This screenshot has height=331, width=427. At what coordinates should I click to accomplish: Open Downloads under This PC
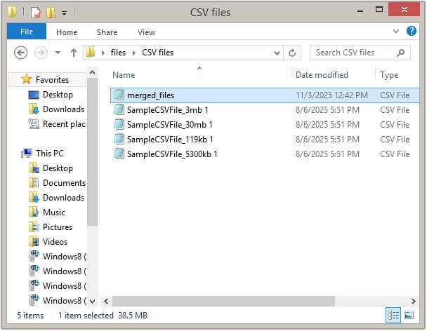pos(63,197)
